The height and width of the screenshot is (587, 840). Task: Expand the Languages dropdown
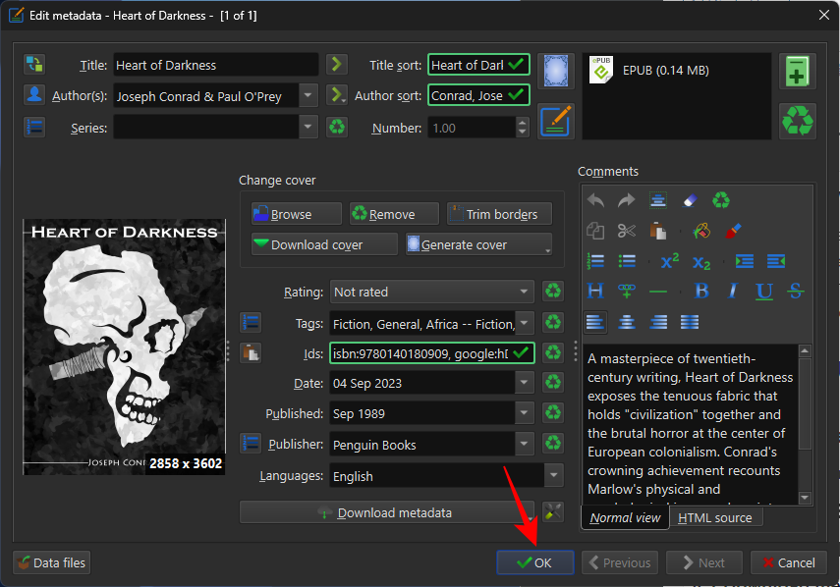click(x=554, y=475)
